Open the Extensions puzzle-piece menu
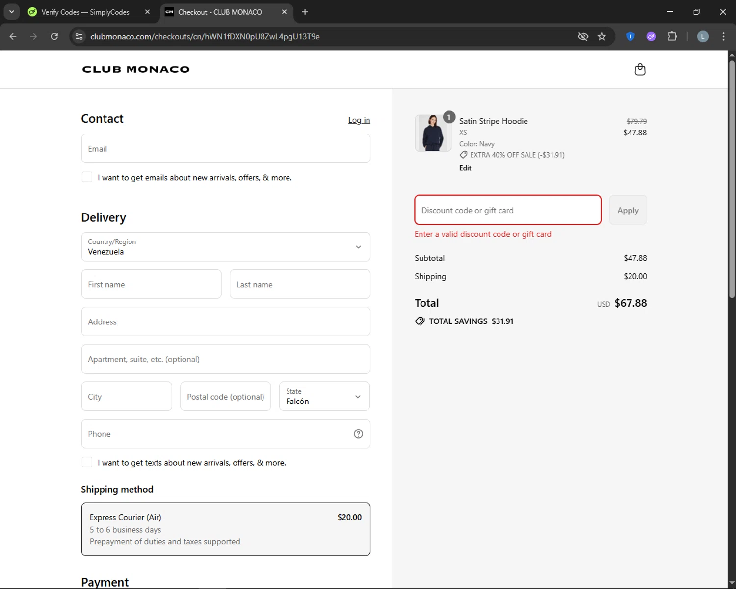This screenshot has height=589, width=736. tap(672, 36)
